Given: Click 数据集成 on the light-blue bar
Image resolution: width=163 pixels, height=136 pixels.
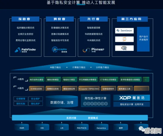Looking at the screenshot, I should tap(93, 118).
